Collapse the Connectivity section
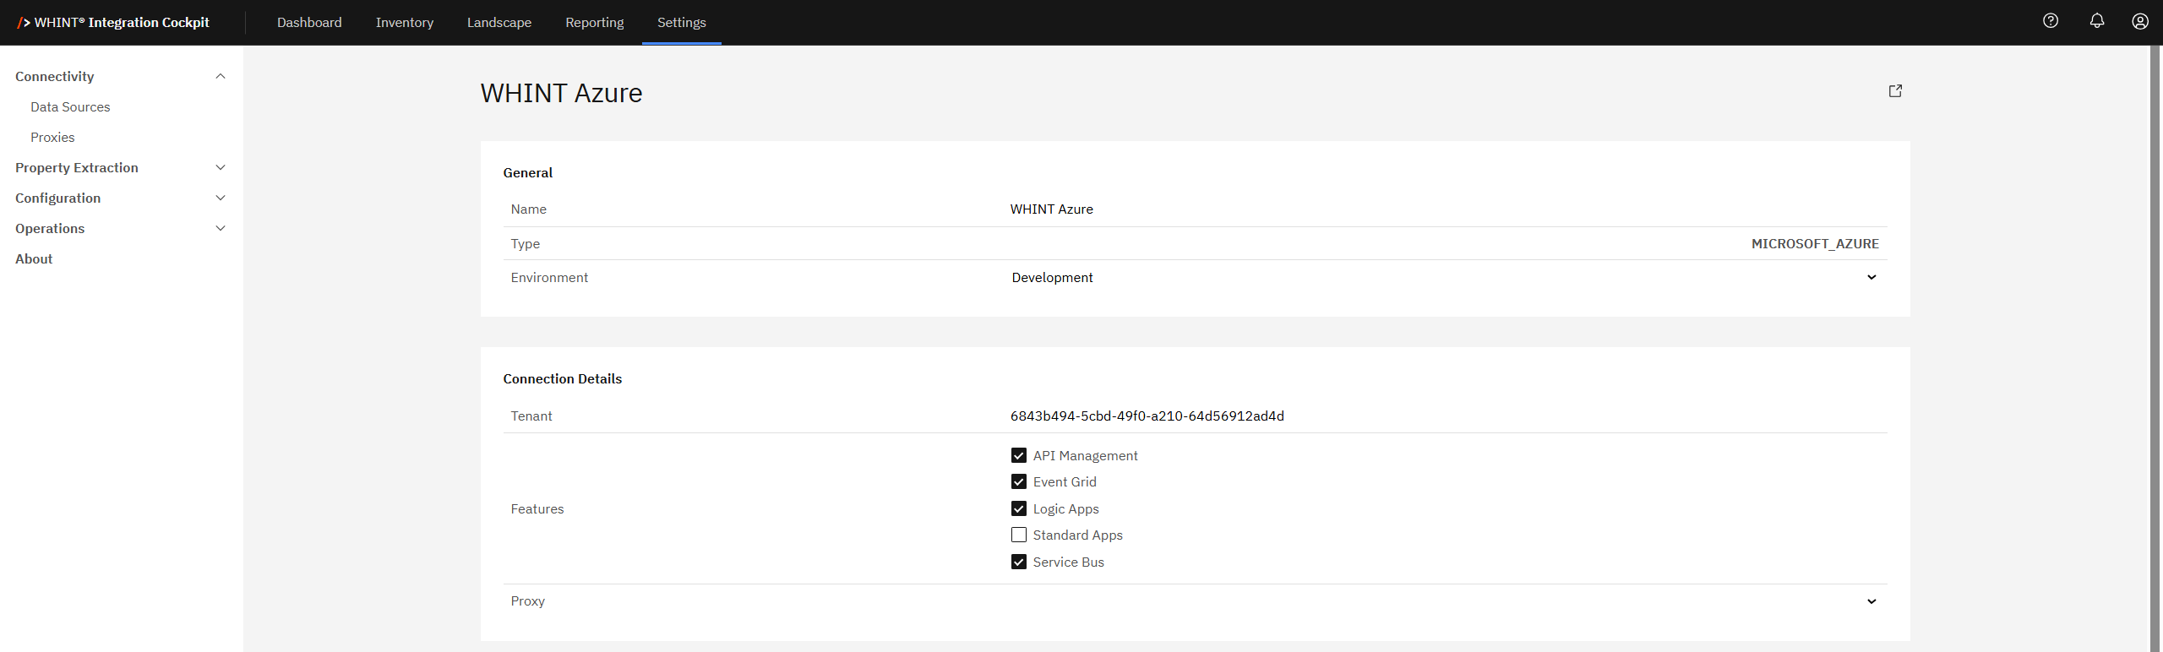This screenshot has height=652, width=2163. (221, 77)
